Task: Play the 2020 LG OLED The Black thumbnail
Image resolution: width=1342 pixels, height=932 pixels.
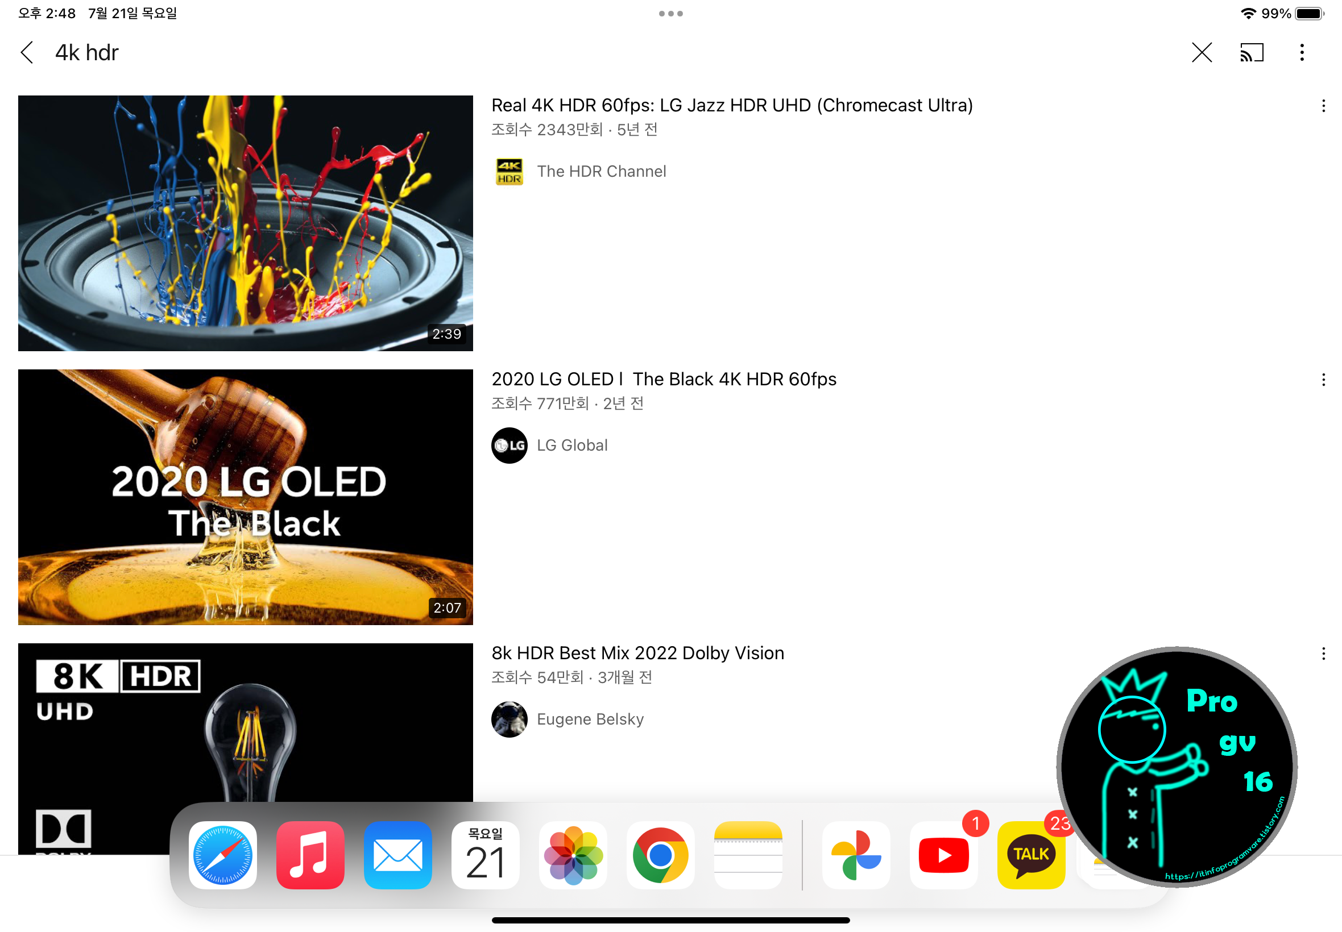Action: coord(246,497)
